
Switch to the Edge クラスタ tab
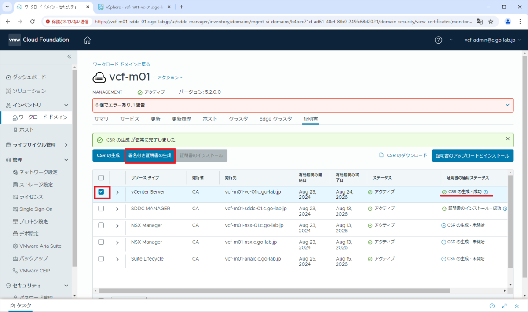[x=276, y=119]
